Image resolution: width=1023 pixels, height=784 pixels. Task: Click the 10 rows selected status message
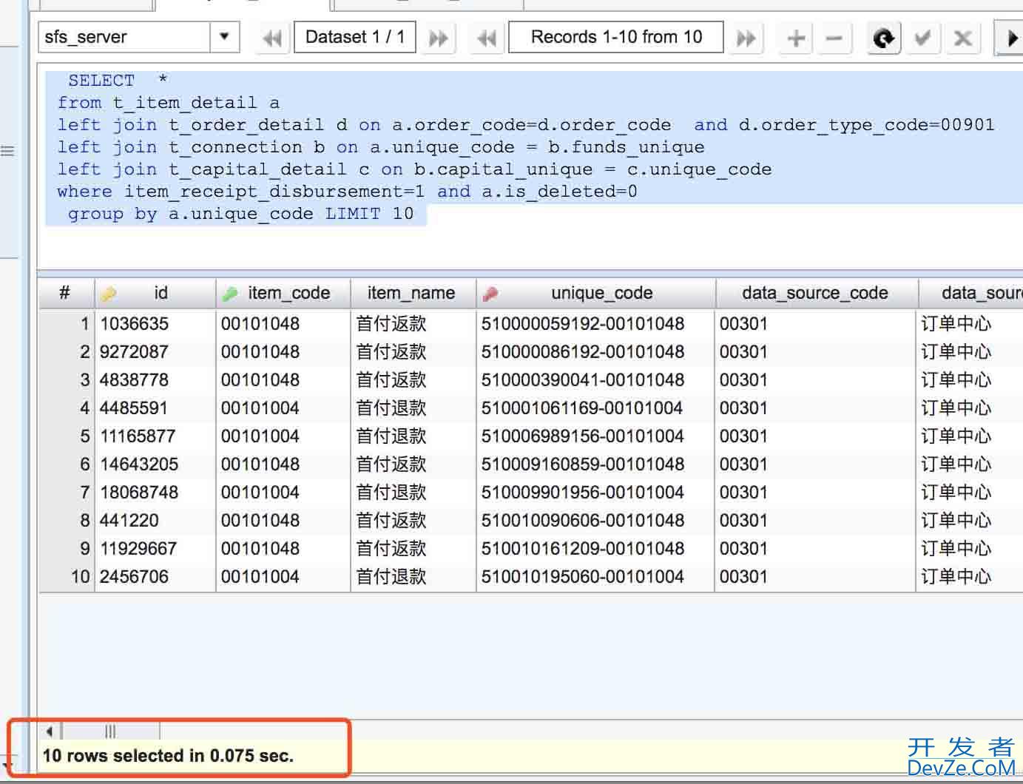168,756
